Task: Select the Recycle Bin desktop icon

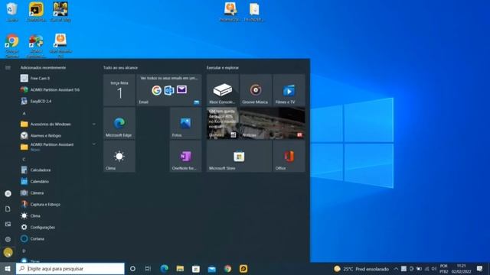Action: (12, 12)
